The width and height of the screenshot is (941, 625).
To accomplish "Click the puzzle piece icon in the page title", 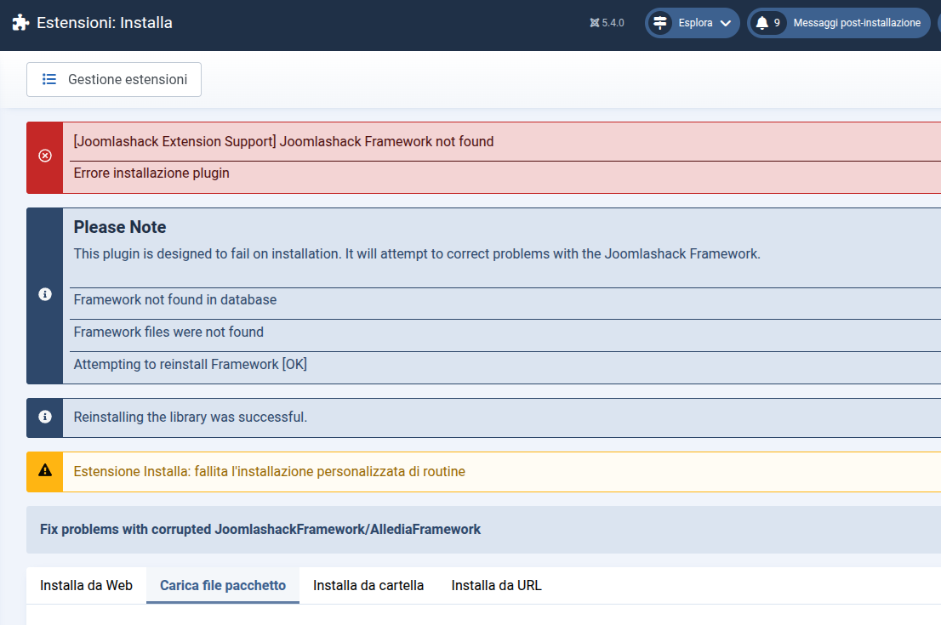I will pos(20,23).
